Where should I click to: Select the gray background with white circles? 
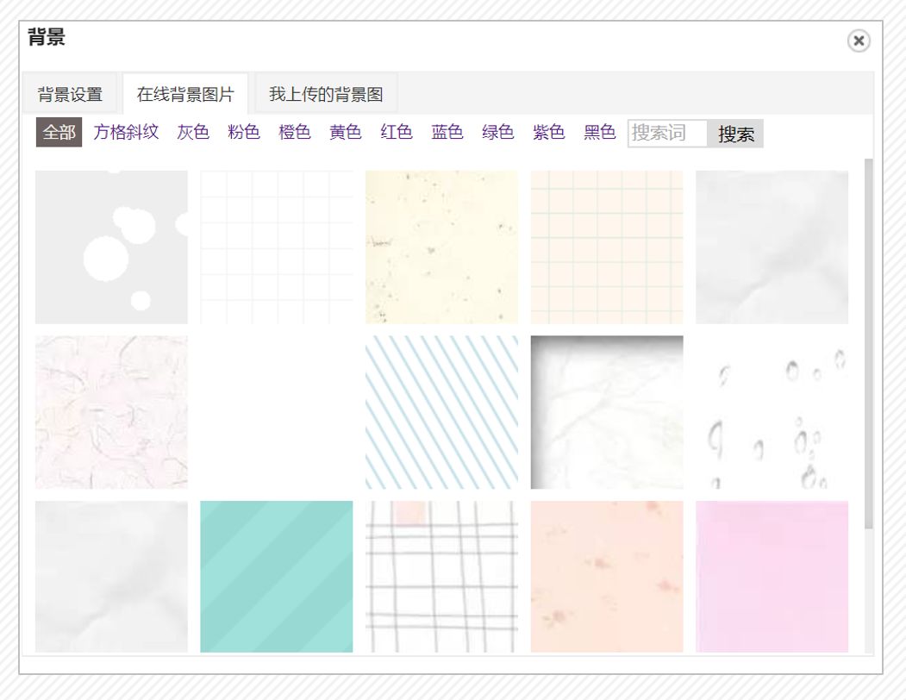(111, 247)
